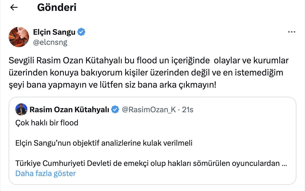Click Elçin Sangu's blue verified badge

(82, 32)
